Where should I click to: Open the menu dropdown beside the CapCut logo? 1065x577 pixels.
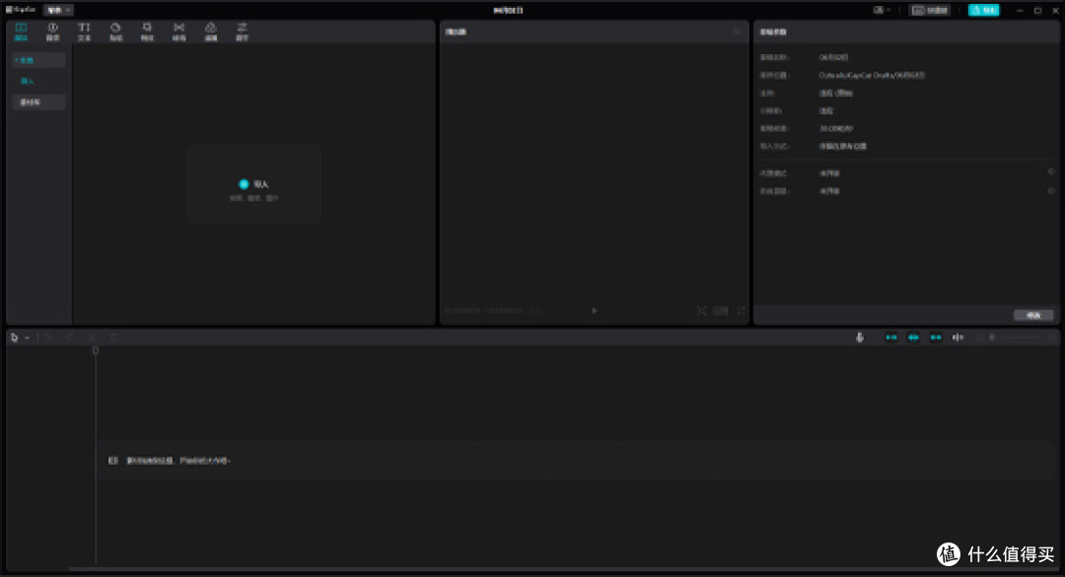[58, 10]
